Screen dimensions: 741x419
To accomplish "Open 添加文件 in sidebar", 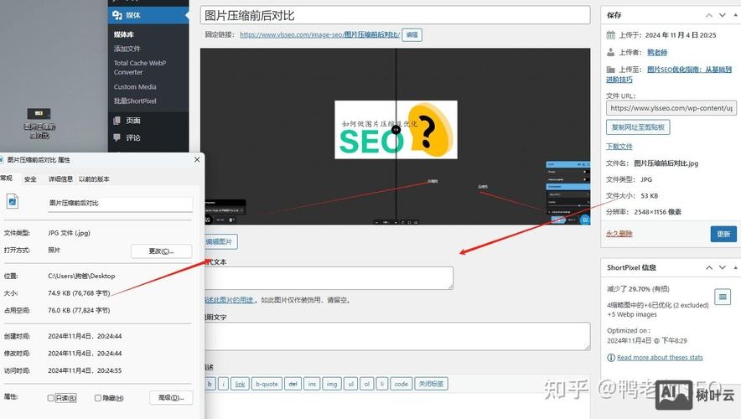I will pyautogui.click(x=127, y=49).
